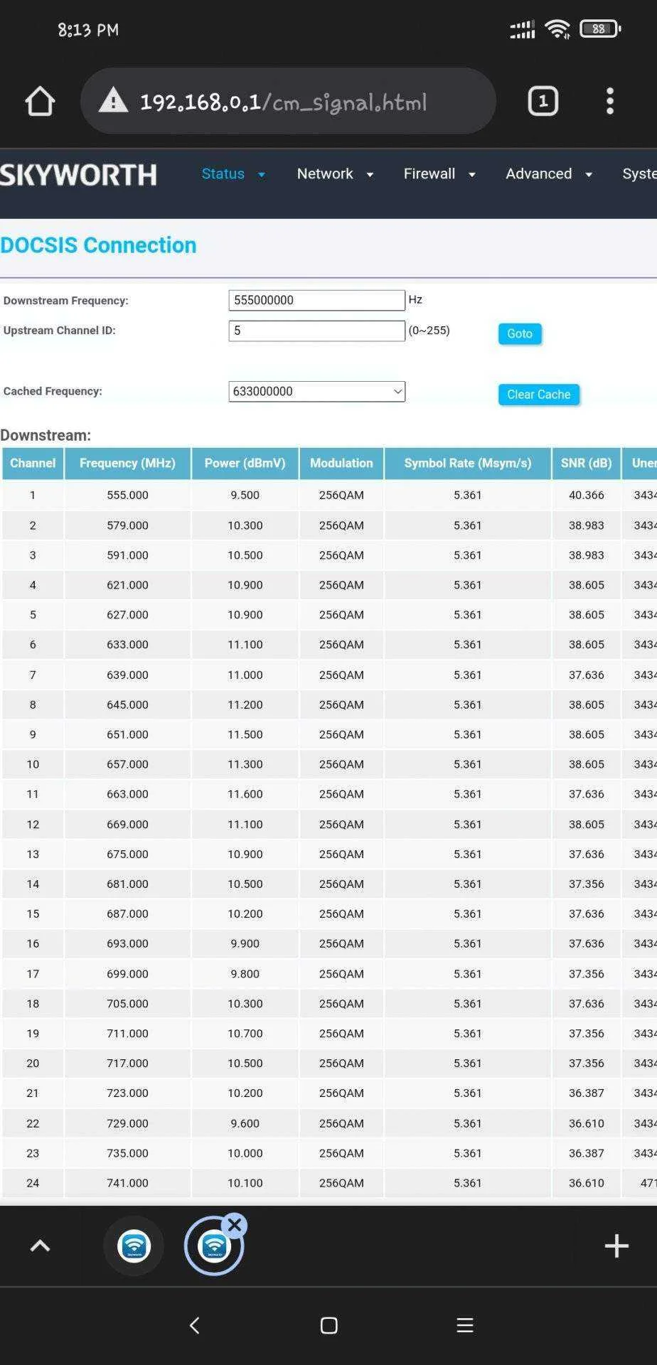Open the Firewall menu

point(429,173)
